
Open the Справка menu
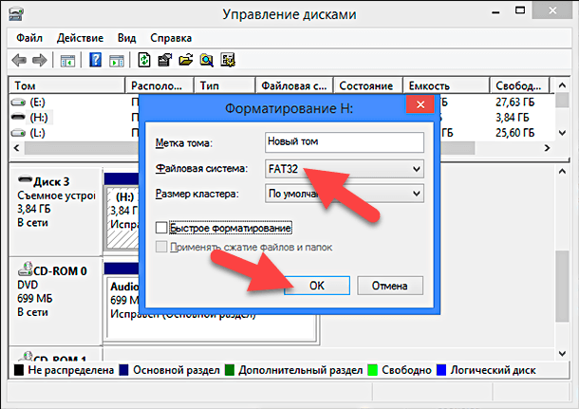click(x=171, y=38)
